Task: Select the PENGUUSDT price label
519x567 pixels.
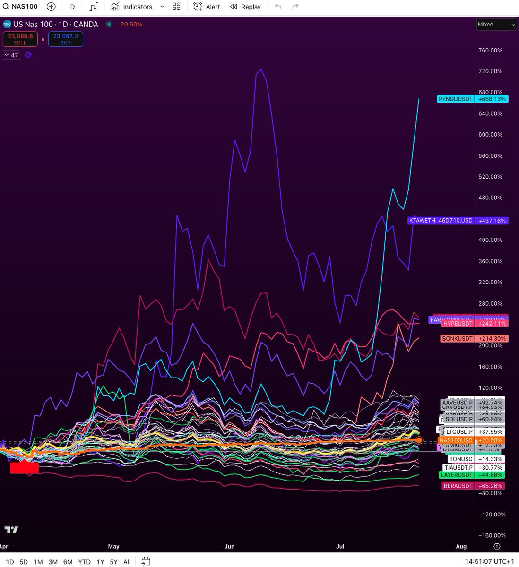Action: 473,99
